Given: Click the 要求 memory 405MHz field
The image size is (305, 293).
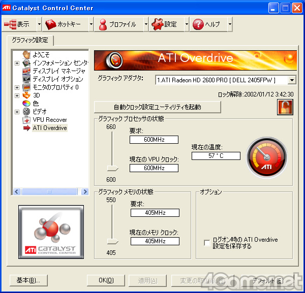Looking at the screenshot, I should coord(155,213).
